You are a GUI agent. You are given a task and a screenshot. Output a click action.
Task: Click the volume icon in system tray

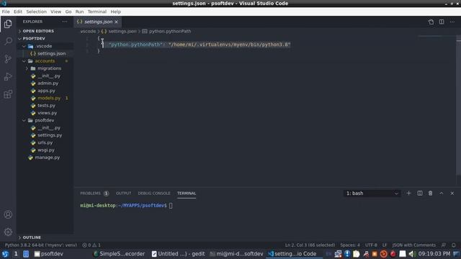tap(411, 254)
